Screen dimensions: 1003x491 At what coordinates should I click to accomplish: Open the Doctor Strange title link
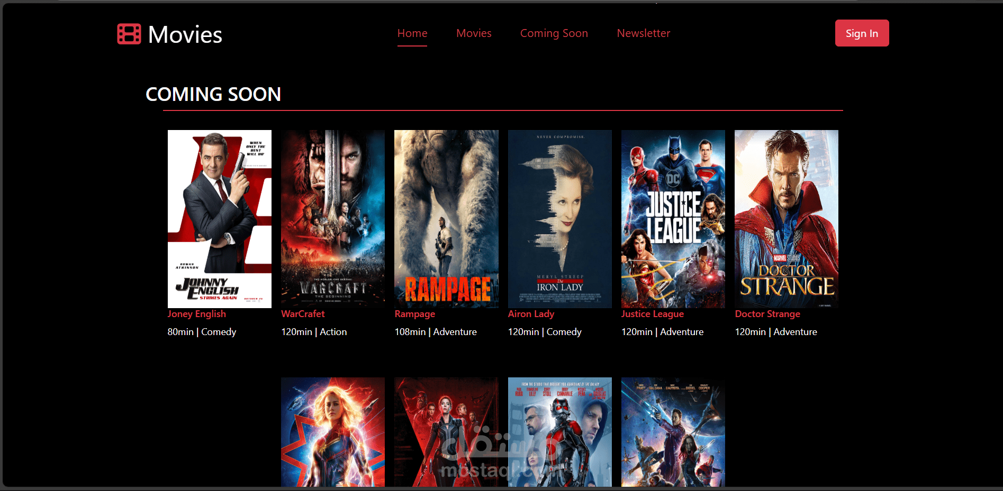point(767,314)
